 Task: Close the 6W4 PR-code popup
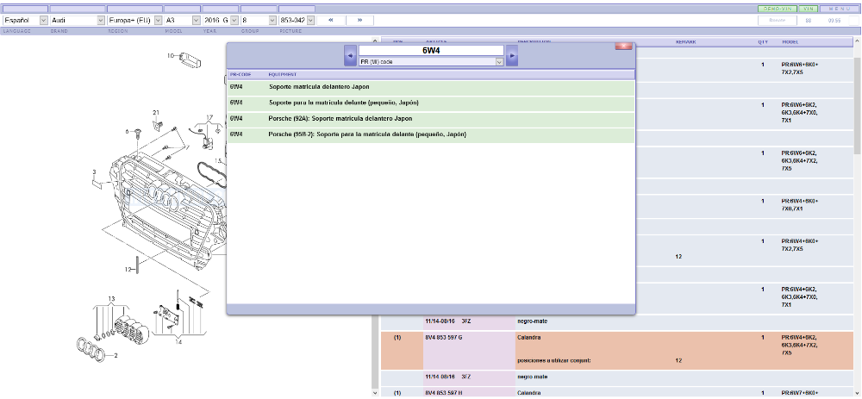pyautogui.click(x=623, y=47)
